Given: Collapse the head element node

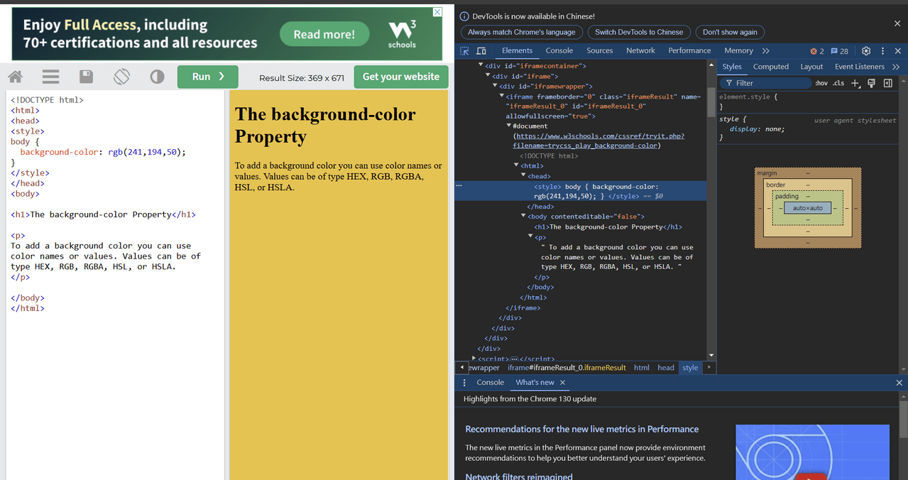Looking at the screenshot, I should 524,175.
